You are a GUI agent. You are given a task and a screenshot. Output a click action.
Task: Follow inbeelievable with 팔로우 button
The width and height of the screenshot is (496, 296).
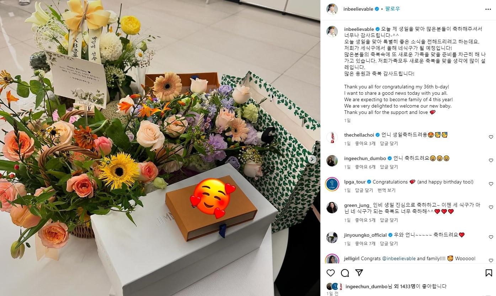tap(392, 9)
